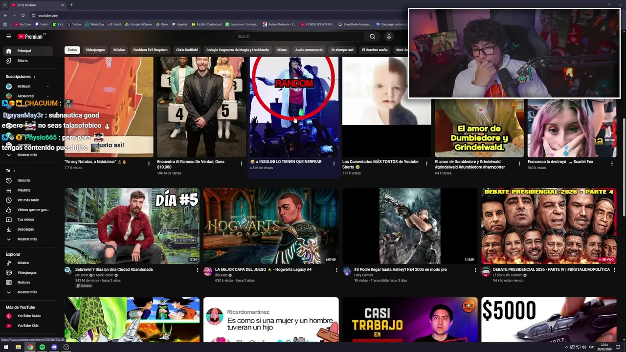Viewport: 626px width, 352px height.
Task: Open menu for Debate Presidencial video
Action: pyautogui.click(x=614, y=270)
